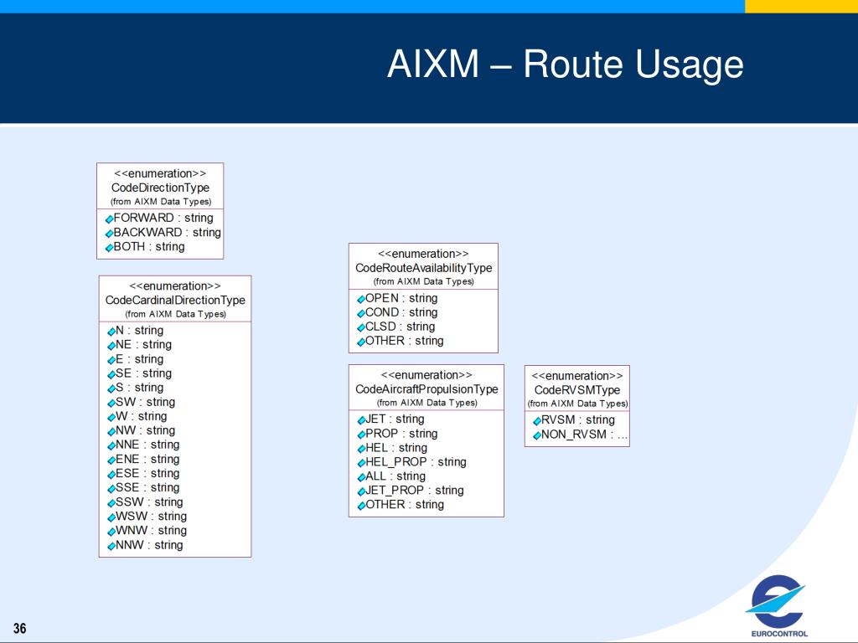Image resolution: width=858 pixels, height=643 pixels.
Task: Select the ALL : string text
Action: [395, 476]
